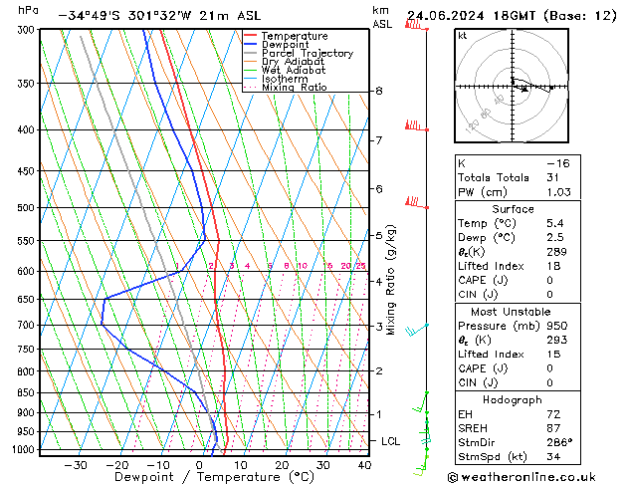Select the 'Wet Adiabat' legend label
The image size is (626, 484).
(x=294, y=70)
